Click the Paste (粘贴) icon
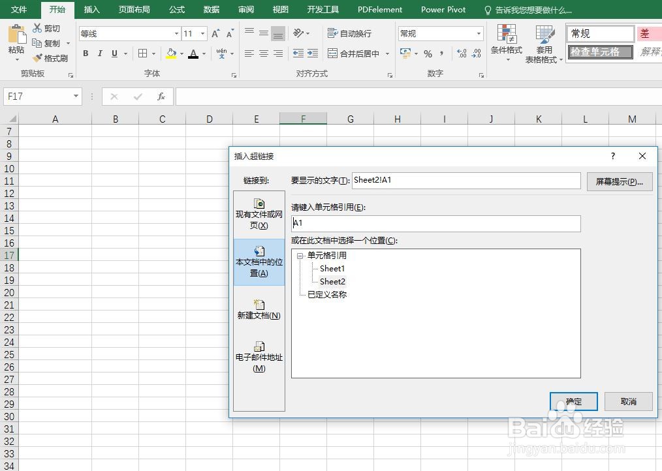The width and height of the screenshot is (662, 471). (x=16, y=35)
